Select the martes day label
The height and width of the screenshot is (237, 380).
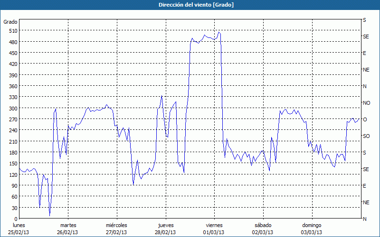pos(68,225)
